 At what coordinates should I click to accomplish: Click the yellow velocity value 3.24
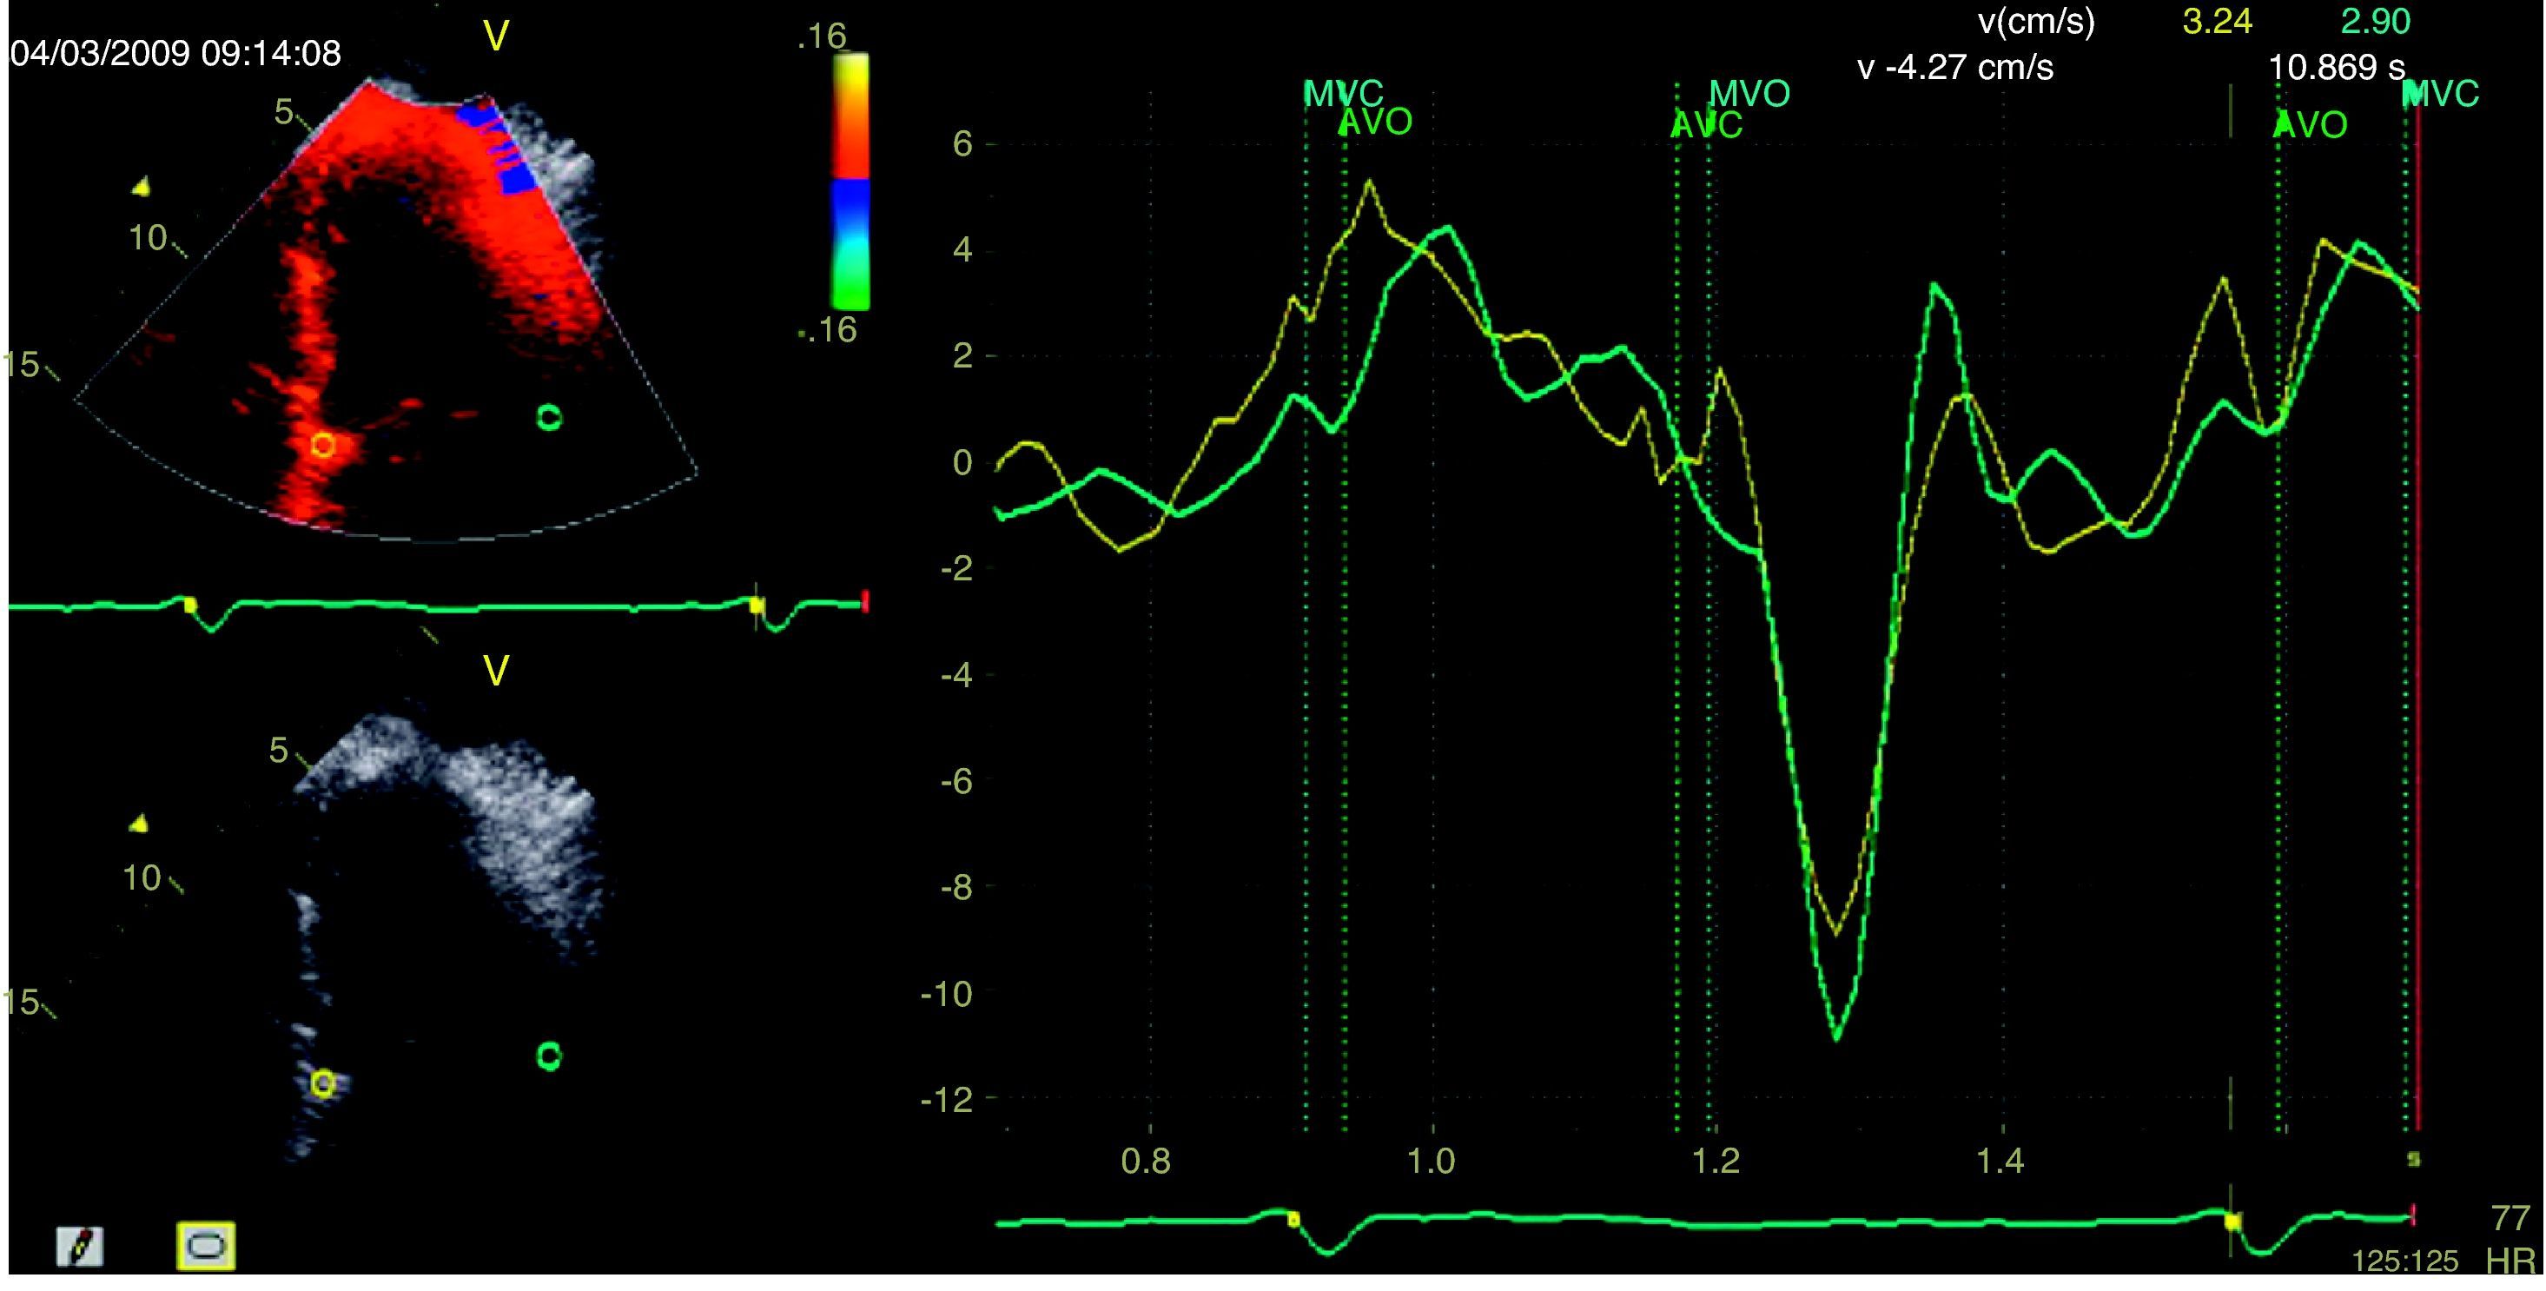[x=2217, y=22]
